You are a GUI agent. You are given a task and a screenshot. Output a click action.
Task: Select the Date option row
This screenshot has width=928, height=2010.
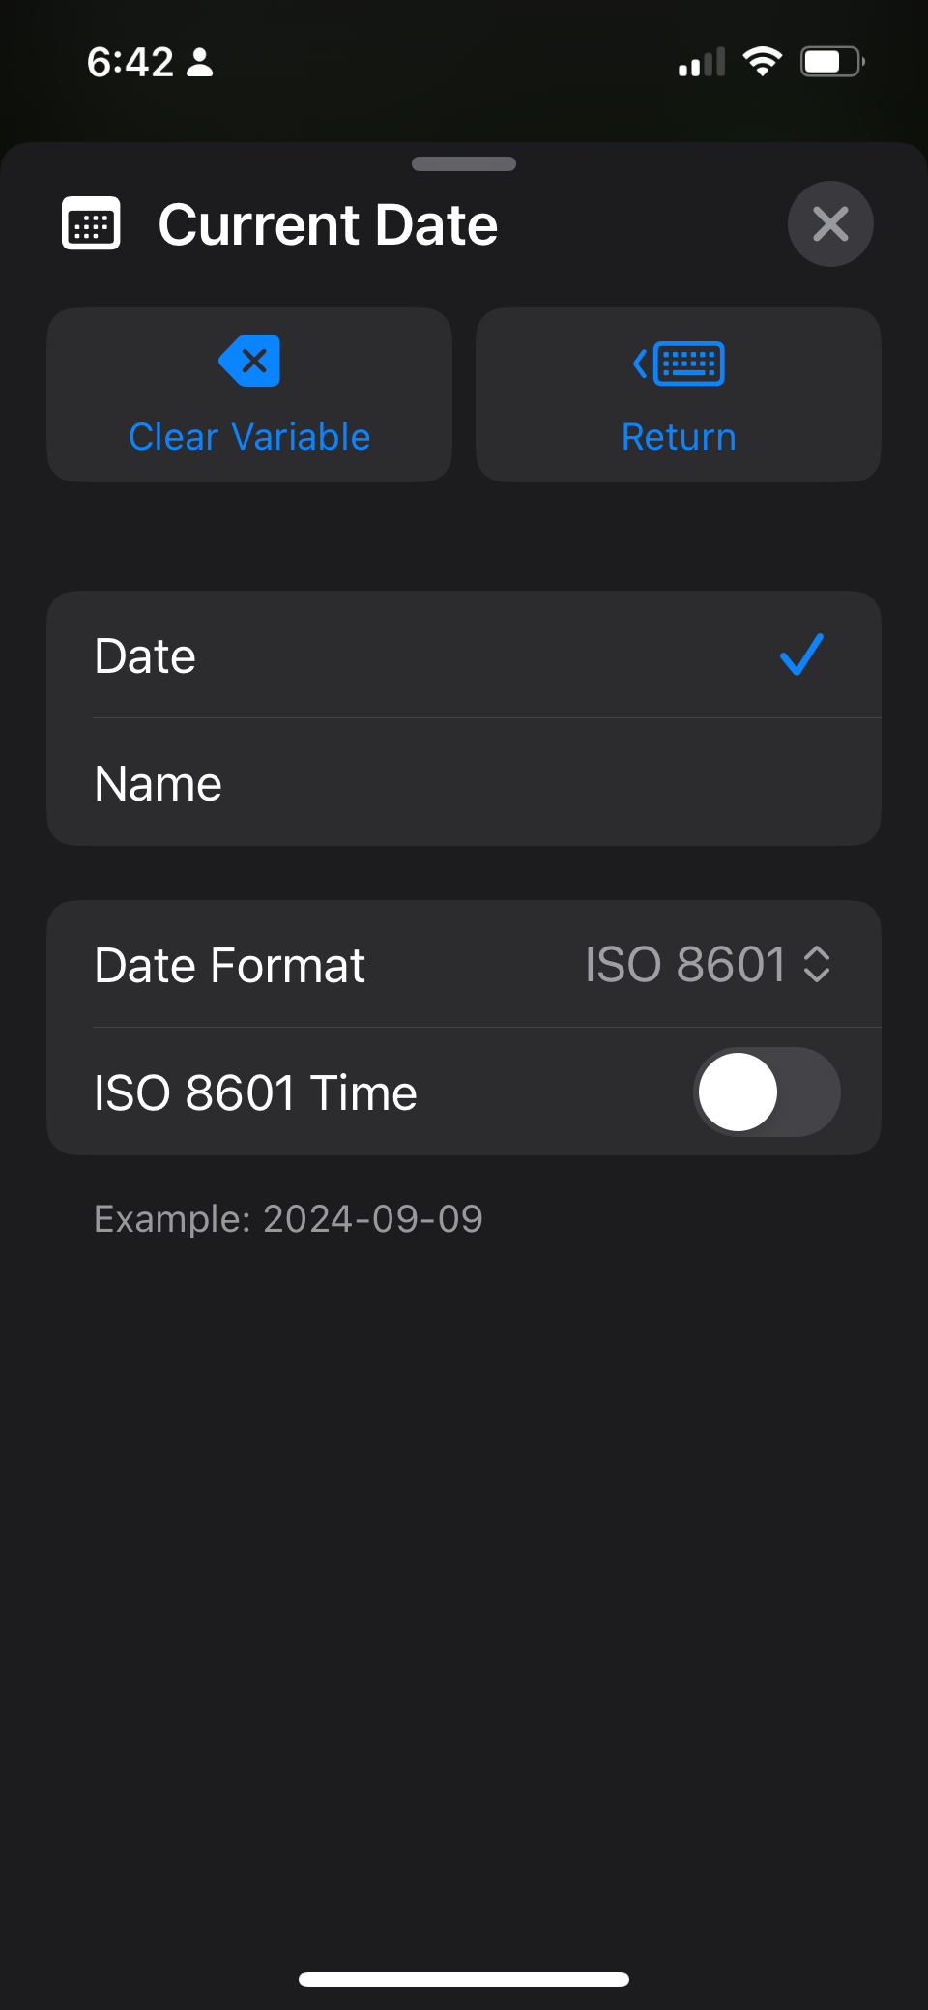click(x=435, y=655)
